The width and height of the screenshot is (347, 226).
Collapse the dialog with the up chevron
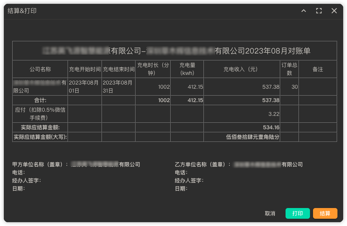tap(303, 11)
